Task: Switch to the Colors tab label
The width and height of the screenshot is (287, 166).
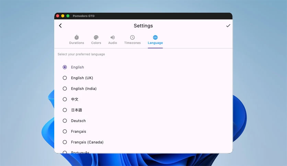Action: [96, 43]
